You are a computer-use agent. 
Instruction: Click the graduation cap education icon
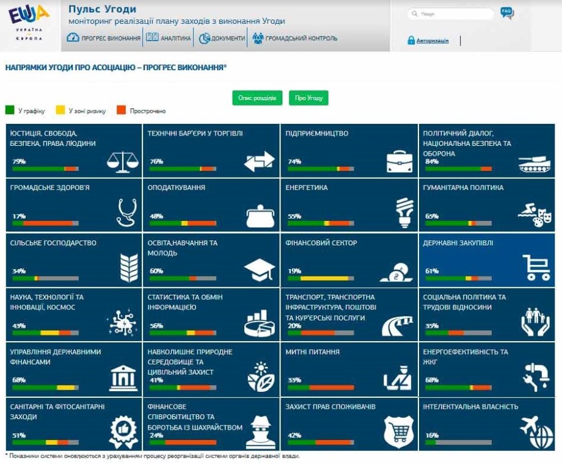tap(260, 269)
